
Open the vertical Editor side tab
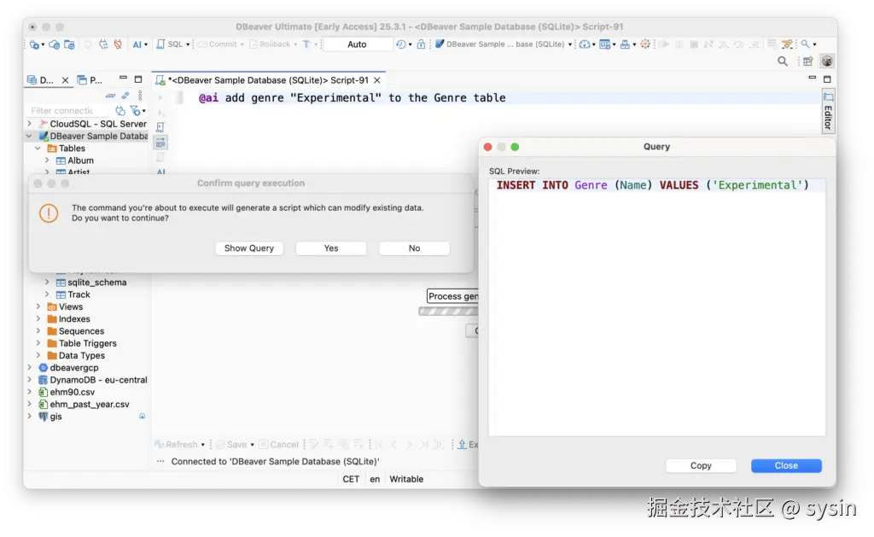(828, 112)
